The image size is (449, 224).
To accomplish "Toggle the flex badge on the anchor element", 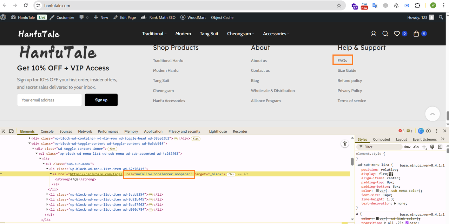I will (x=231, y=174).
